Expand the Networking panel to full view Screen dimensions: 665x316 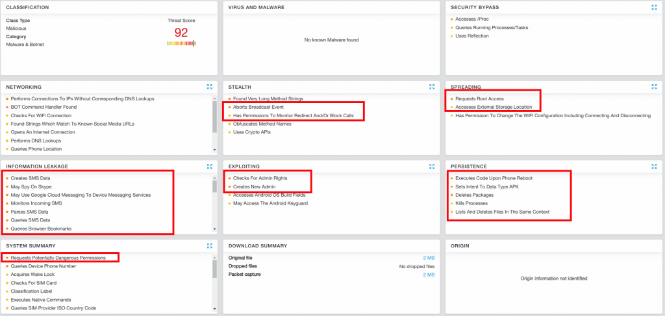209,87
